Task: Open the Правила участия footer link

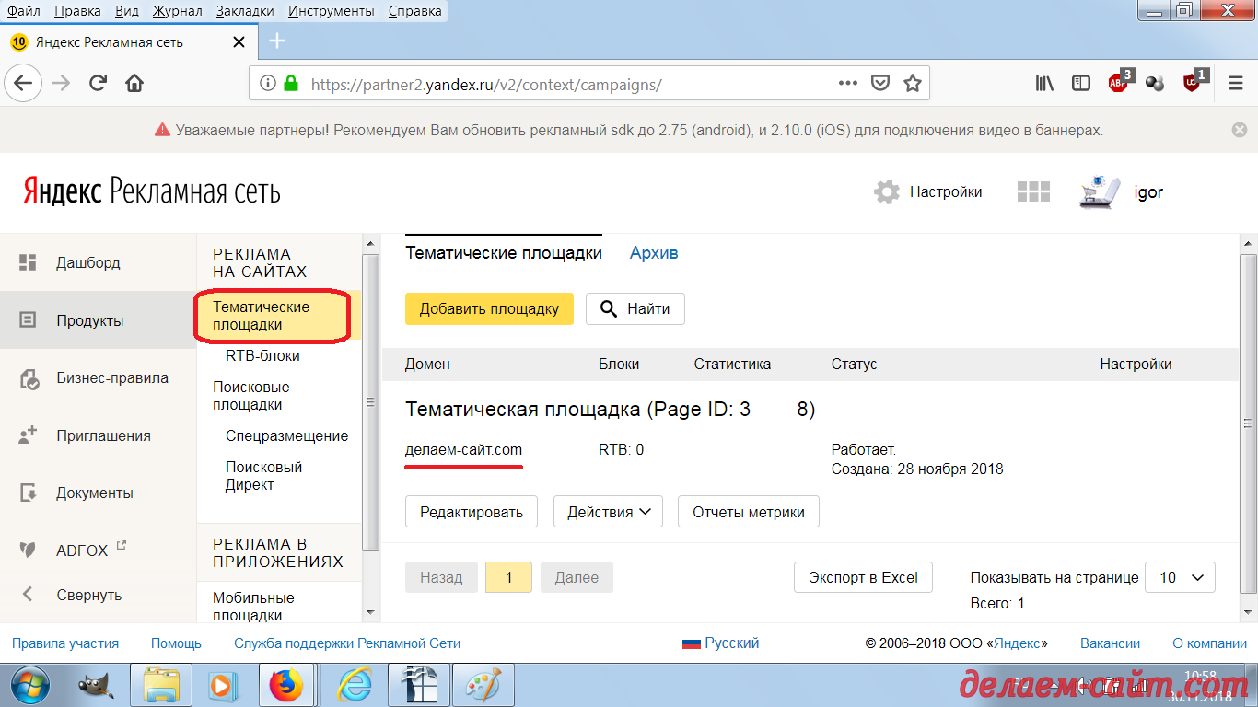Action: click(65, 643)
